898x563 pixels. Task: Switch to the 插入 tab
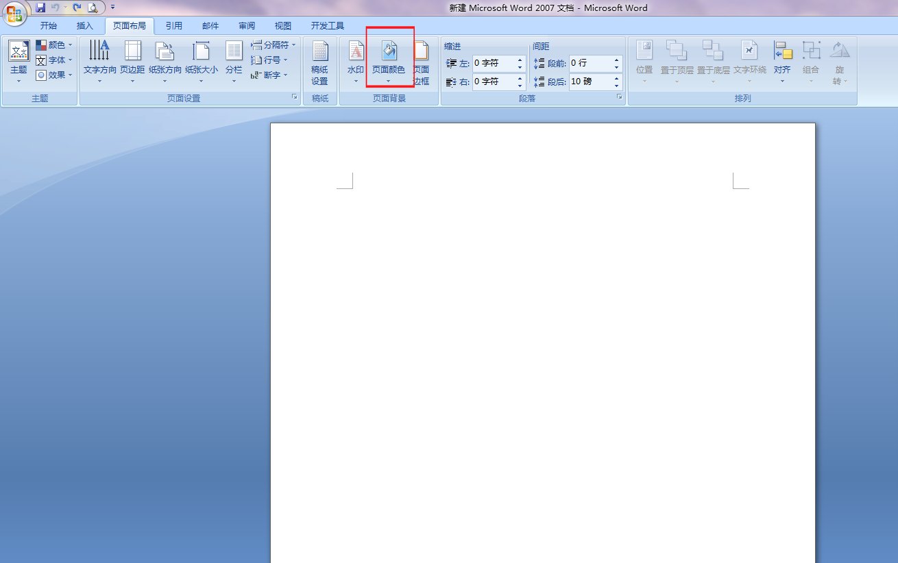[x=85, y=26]
